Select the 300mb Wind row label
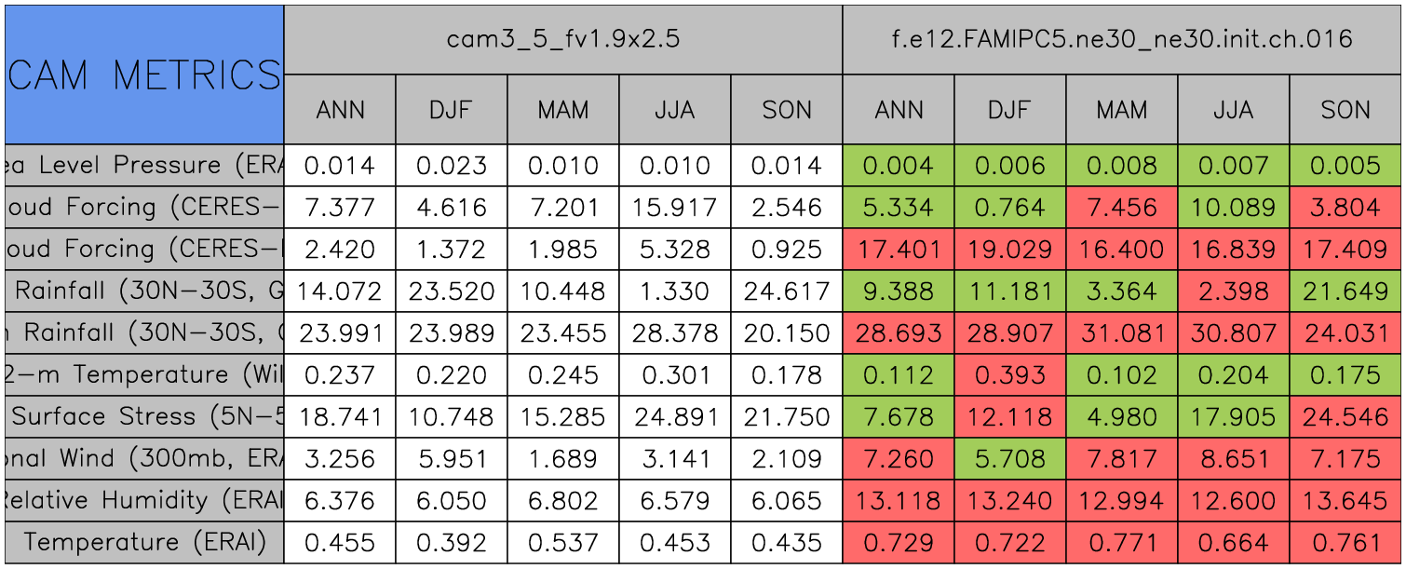Screen dimensions: 1406x569 click(144, 459)
